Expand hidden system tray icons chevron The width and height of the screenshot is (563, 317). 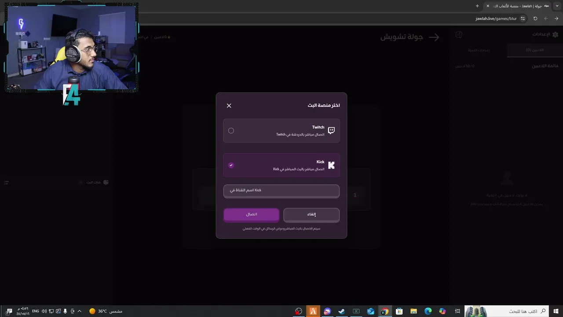pyautogui.click(x=79, y=311)
